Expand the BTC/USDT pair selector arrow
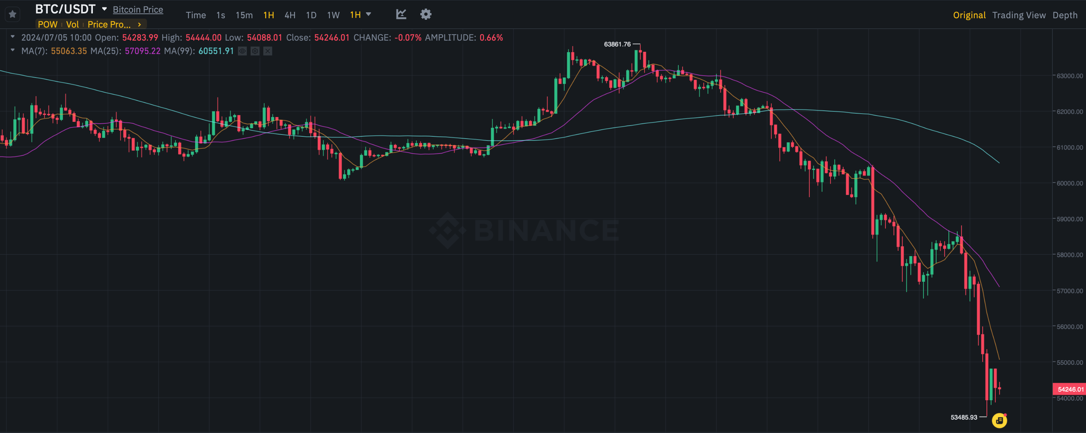The image size is (1086, 433). pyautogui.click(x=104, y=9)
